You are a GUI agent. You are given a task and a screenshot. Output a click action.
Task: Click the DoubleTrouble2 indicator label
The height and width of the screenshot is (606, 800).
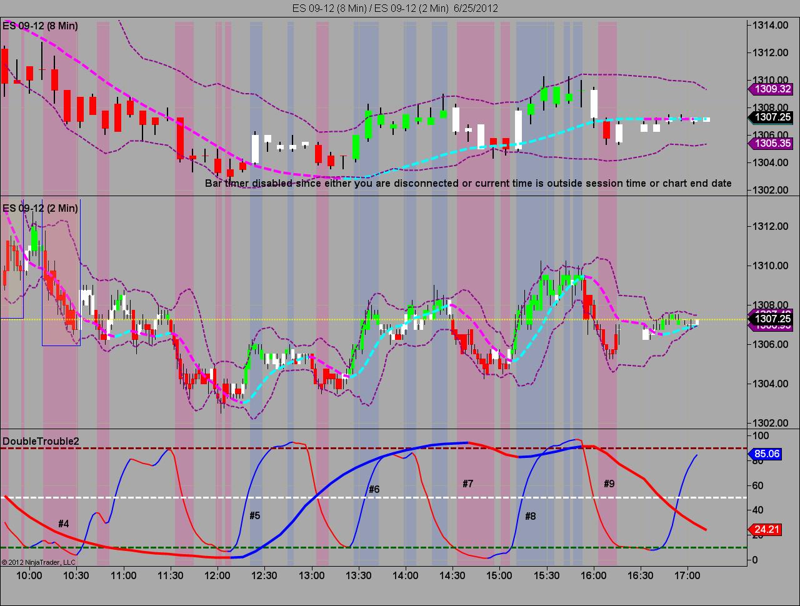tap(41, 441)
